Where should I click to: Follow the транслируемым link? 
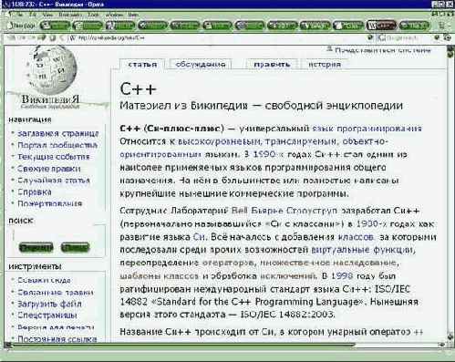(x=301, y=141)
